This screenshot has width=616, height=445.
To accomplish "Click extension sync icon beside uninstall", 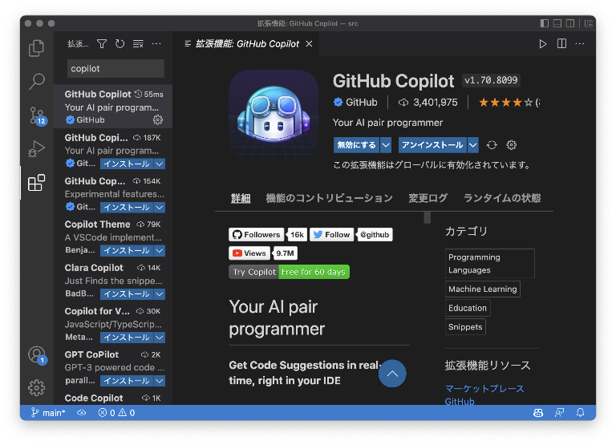I will [x=492, y=145].
